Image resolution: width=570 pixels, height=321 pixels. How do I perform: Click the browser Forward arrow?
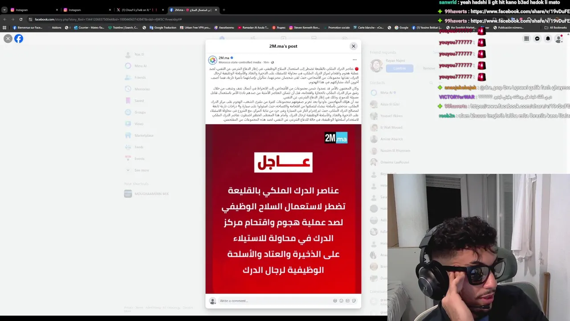pyautogui.click(x=12, y=19)
